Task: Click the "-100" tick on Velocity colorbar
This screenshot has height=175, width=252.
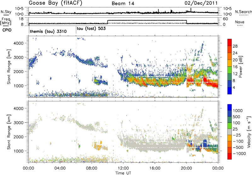Action: 238,141
